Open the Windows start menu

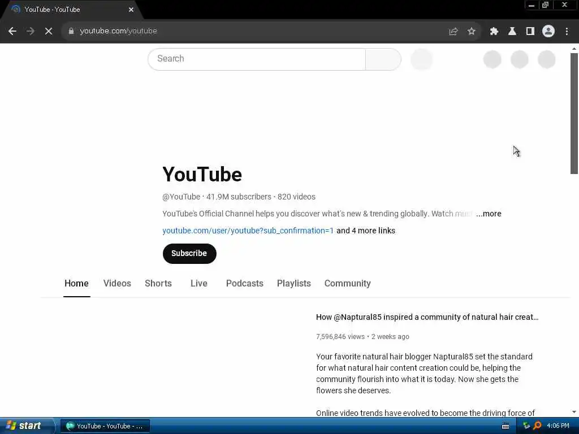27,426
